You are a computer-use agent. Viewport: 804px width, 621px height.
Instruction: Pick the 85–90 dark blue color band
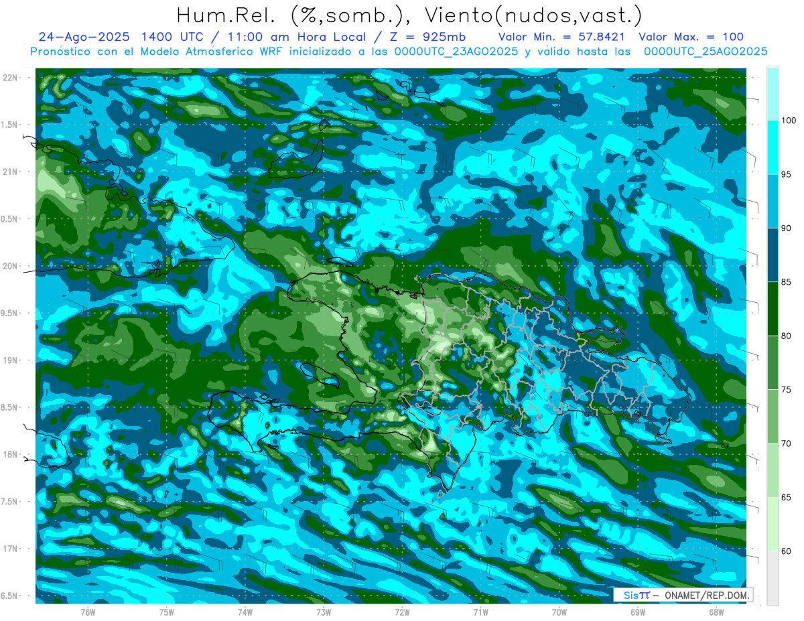pyautogui.click(x=773, y=255)
